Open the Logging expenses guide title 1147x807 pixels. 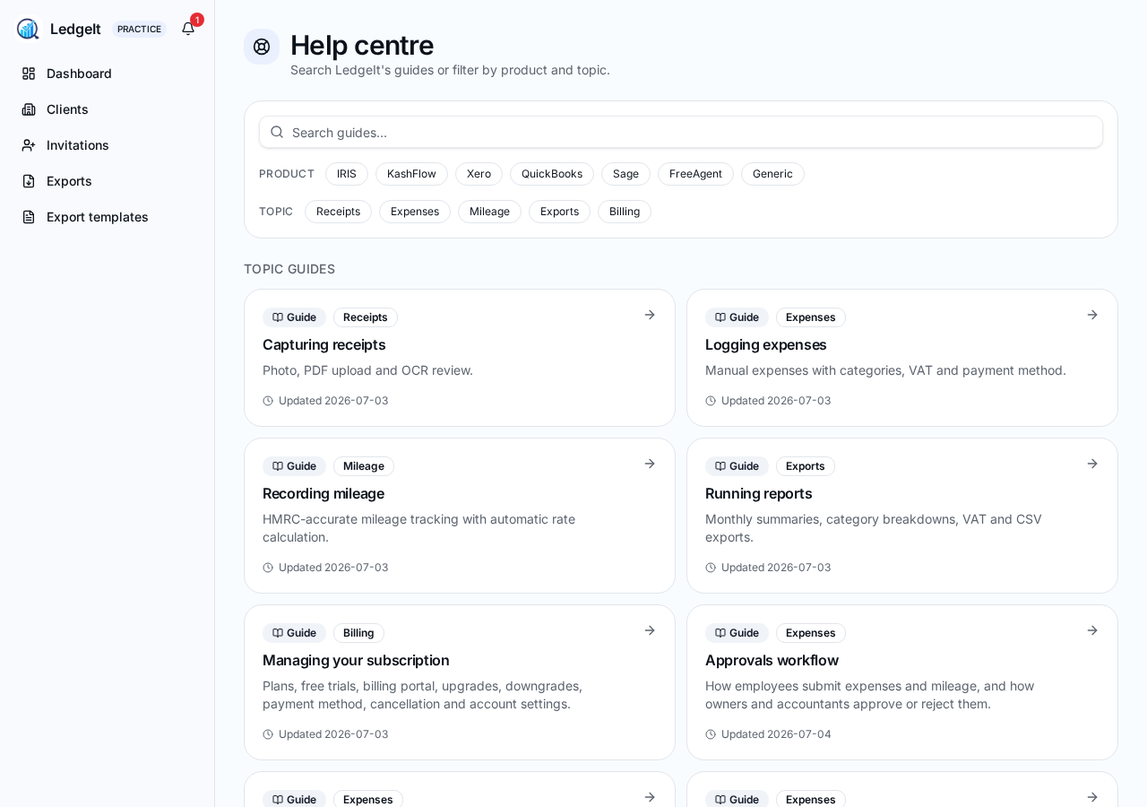pyautogui.click(x=766, y=344)
